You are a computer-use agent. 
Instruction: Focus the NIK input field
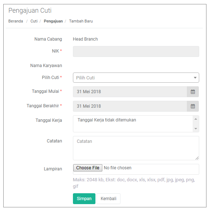click(x=136, y=51)
